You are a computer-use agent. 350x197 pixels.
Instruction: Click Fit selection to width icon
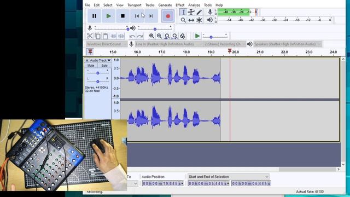coord(167,36)
